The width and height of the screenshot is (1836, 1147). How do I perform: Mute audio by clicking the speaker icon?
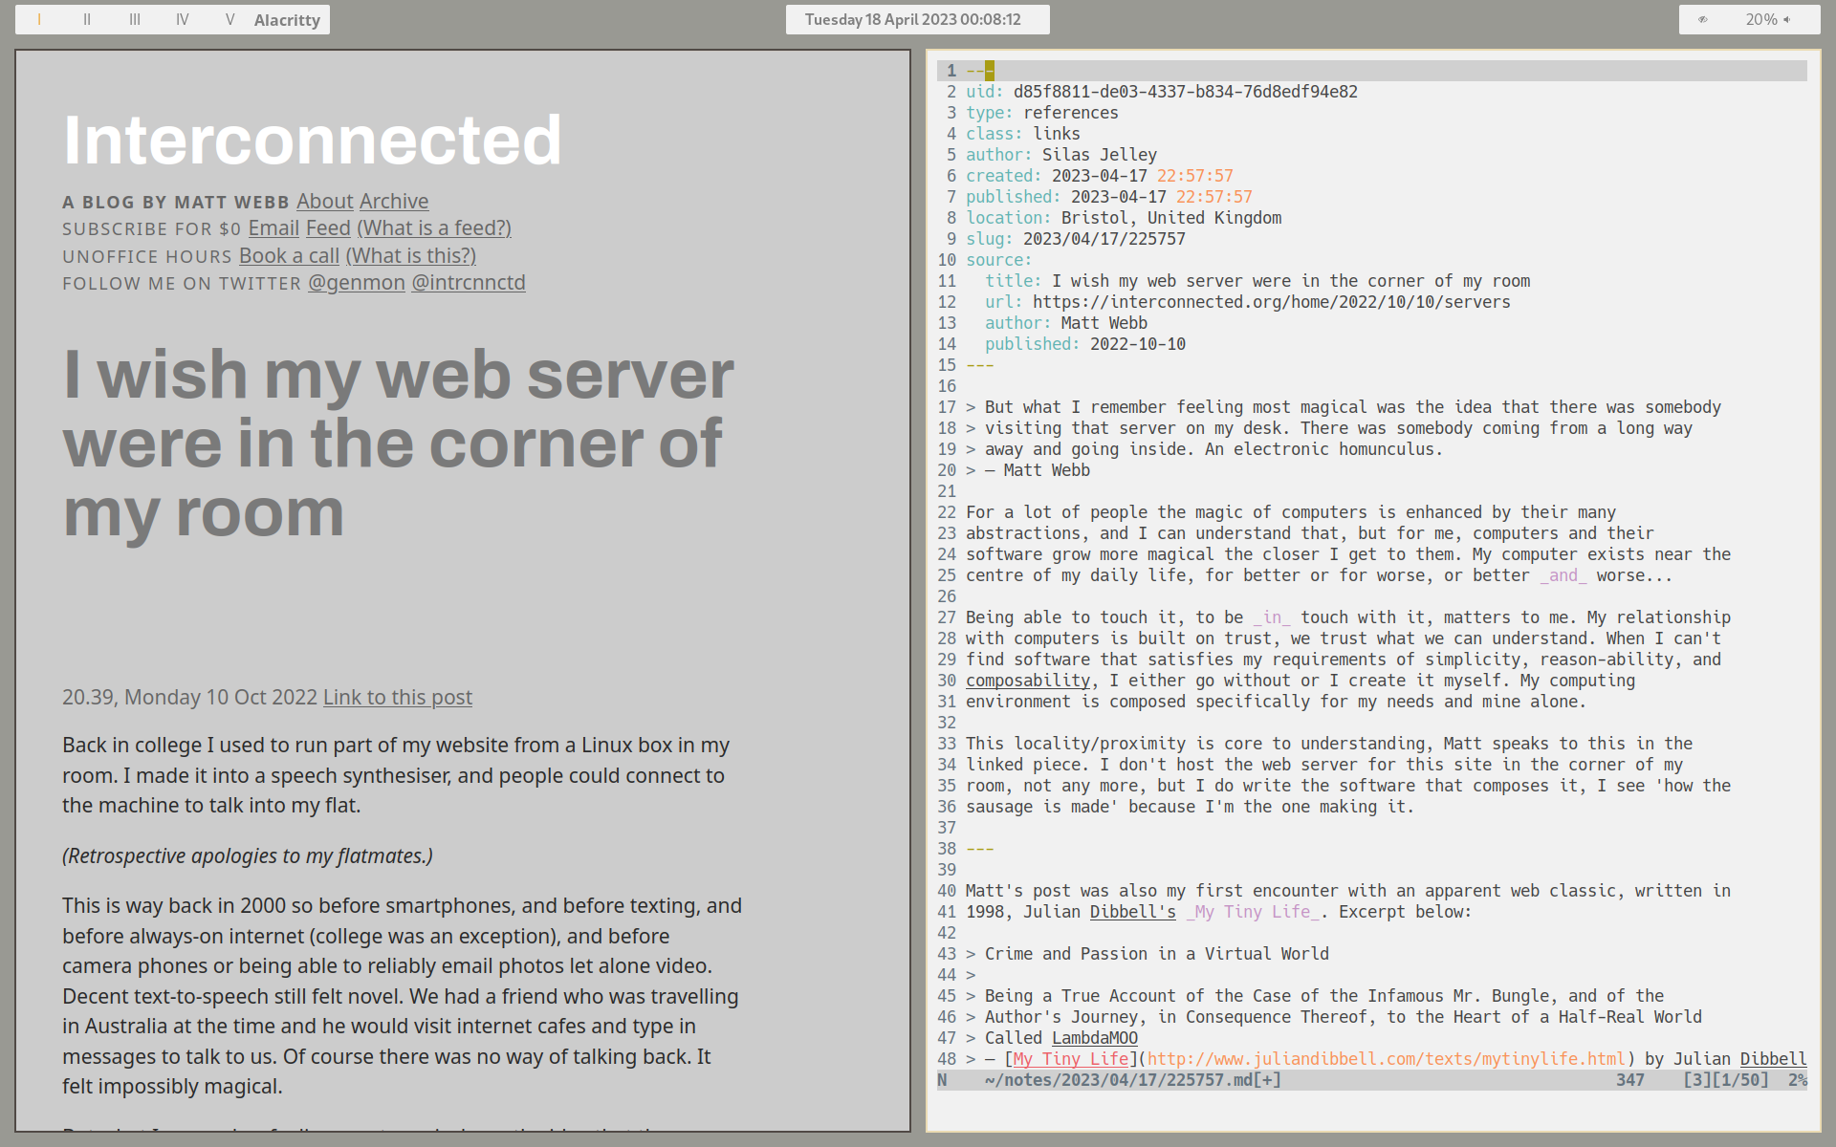click(1790, 19)
